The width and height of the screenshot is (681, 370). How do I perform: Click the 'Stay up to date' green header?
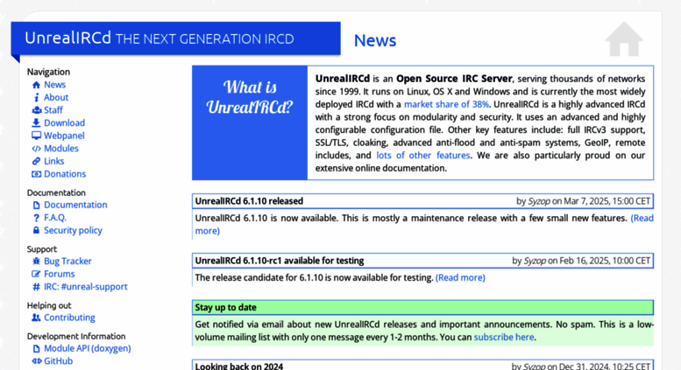(x=422, y=308)
